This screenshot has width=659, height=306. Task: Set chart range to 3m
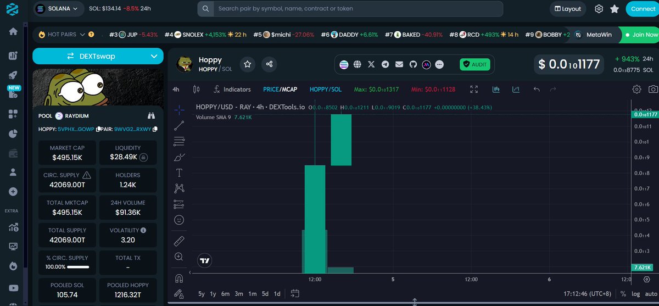[x=239, y=293]
